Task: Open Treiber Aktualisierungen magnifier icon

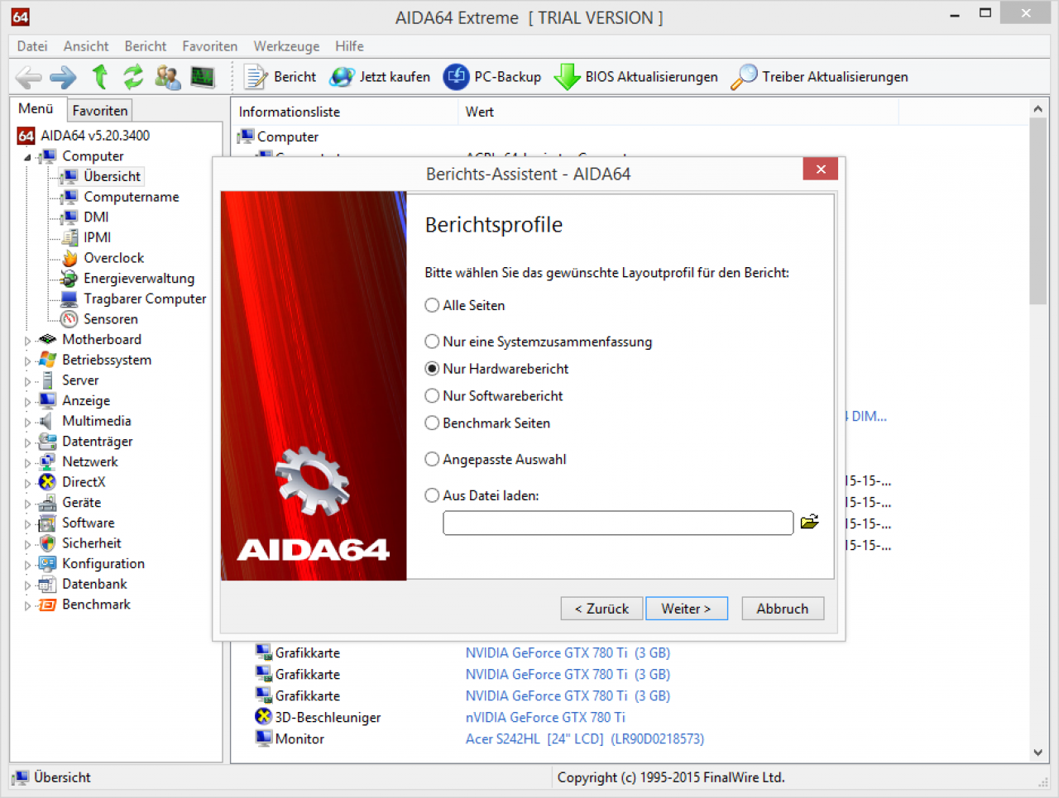Action: [744, 77]
